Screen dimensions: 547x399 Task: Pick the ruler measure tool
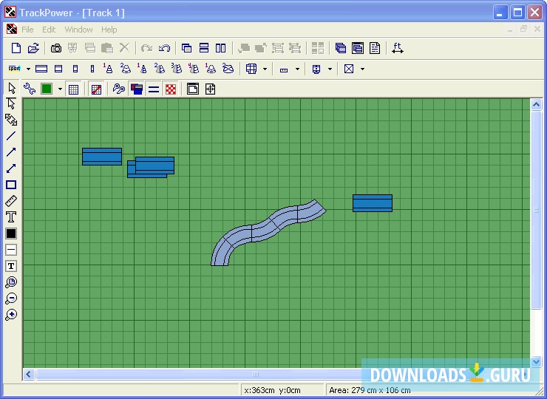(11, 201)
